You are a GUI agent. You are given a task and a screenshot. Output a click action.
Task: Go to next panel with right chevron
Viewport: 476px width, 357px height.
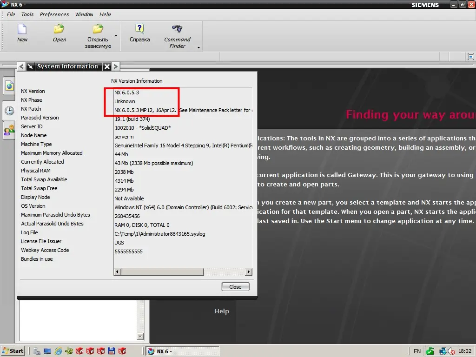116,66
